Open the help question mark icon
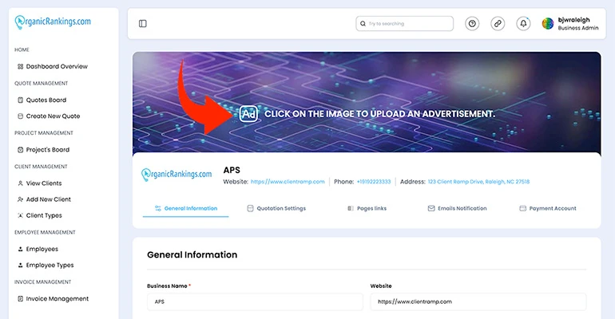The height and width of the screenshot is (319, 615). (472, 24)
